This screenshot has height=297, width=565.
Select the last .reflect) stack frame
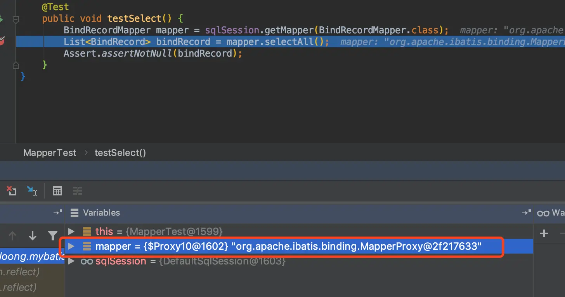pyautogui.click(x=32, y=287)
